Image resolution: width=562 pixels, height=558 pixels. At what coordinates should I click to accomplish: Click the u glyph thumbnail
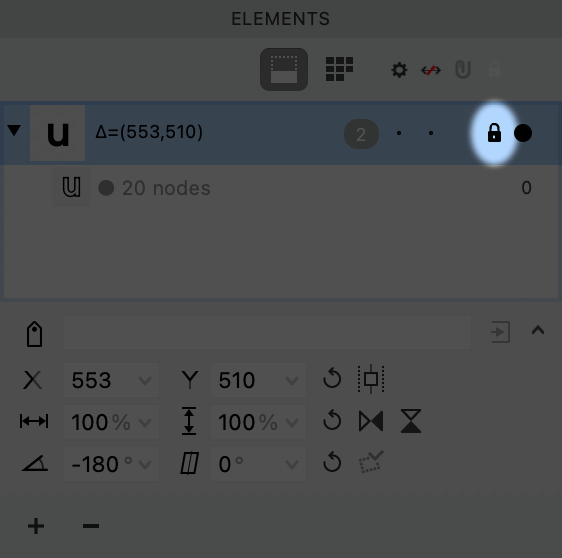click(x=58, y=133)
